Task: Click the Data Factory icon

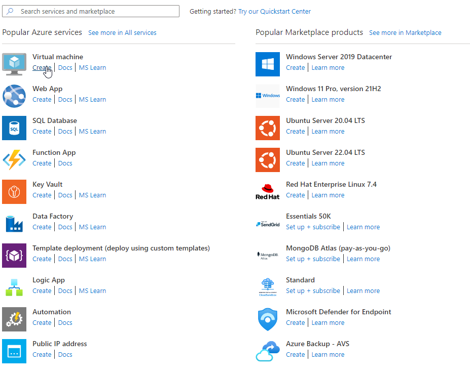Action: pos(14,224)
